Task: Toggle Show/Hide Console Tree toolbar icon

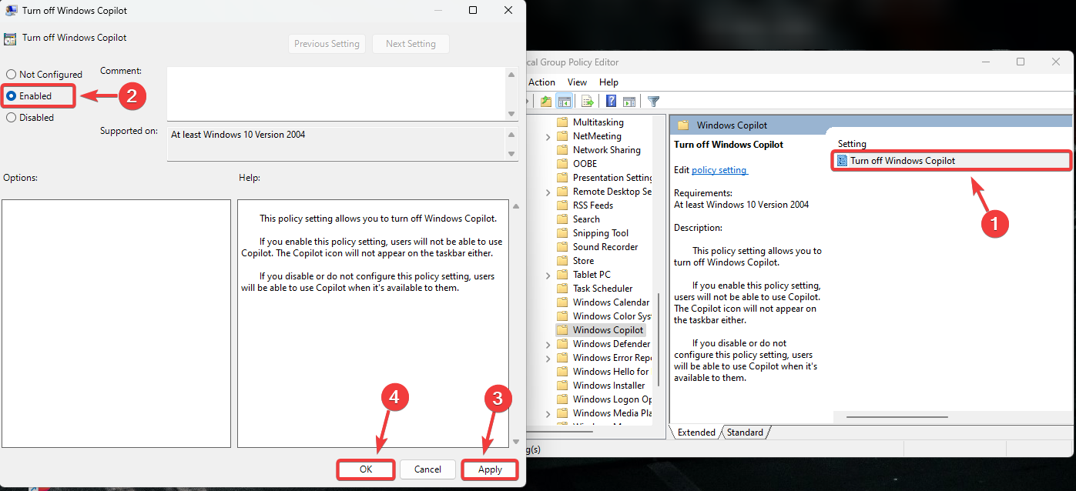Action: (565, 101)
